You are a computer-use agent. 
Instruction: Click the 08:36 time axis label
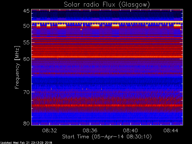click(90, 130)
